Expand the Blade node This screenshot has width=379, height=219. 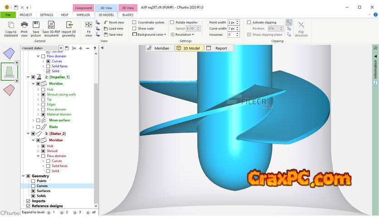33,127
